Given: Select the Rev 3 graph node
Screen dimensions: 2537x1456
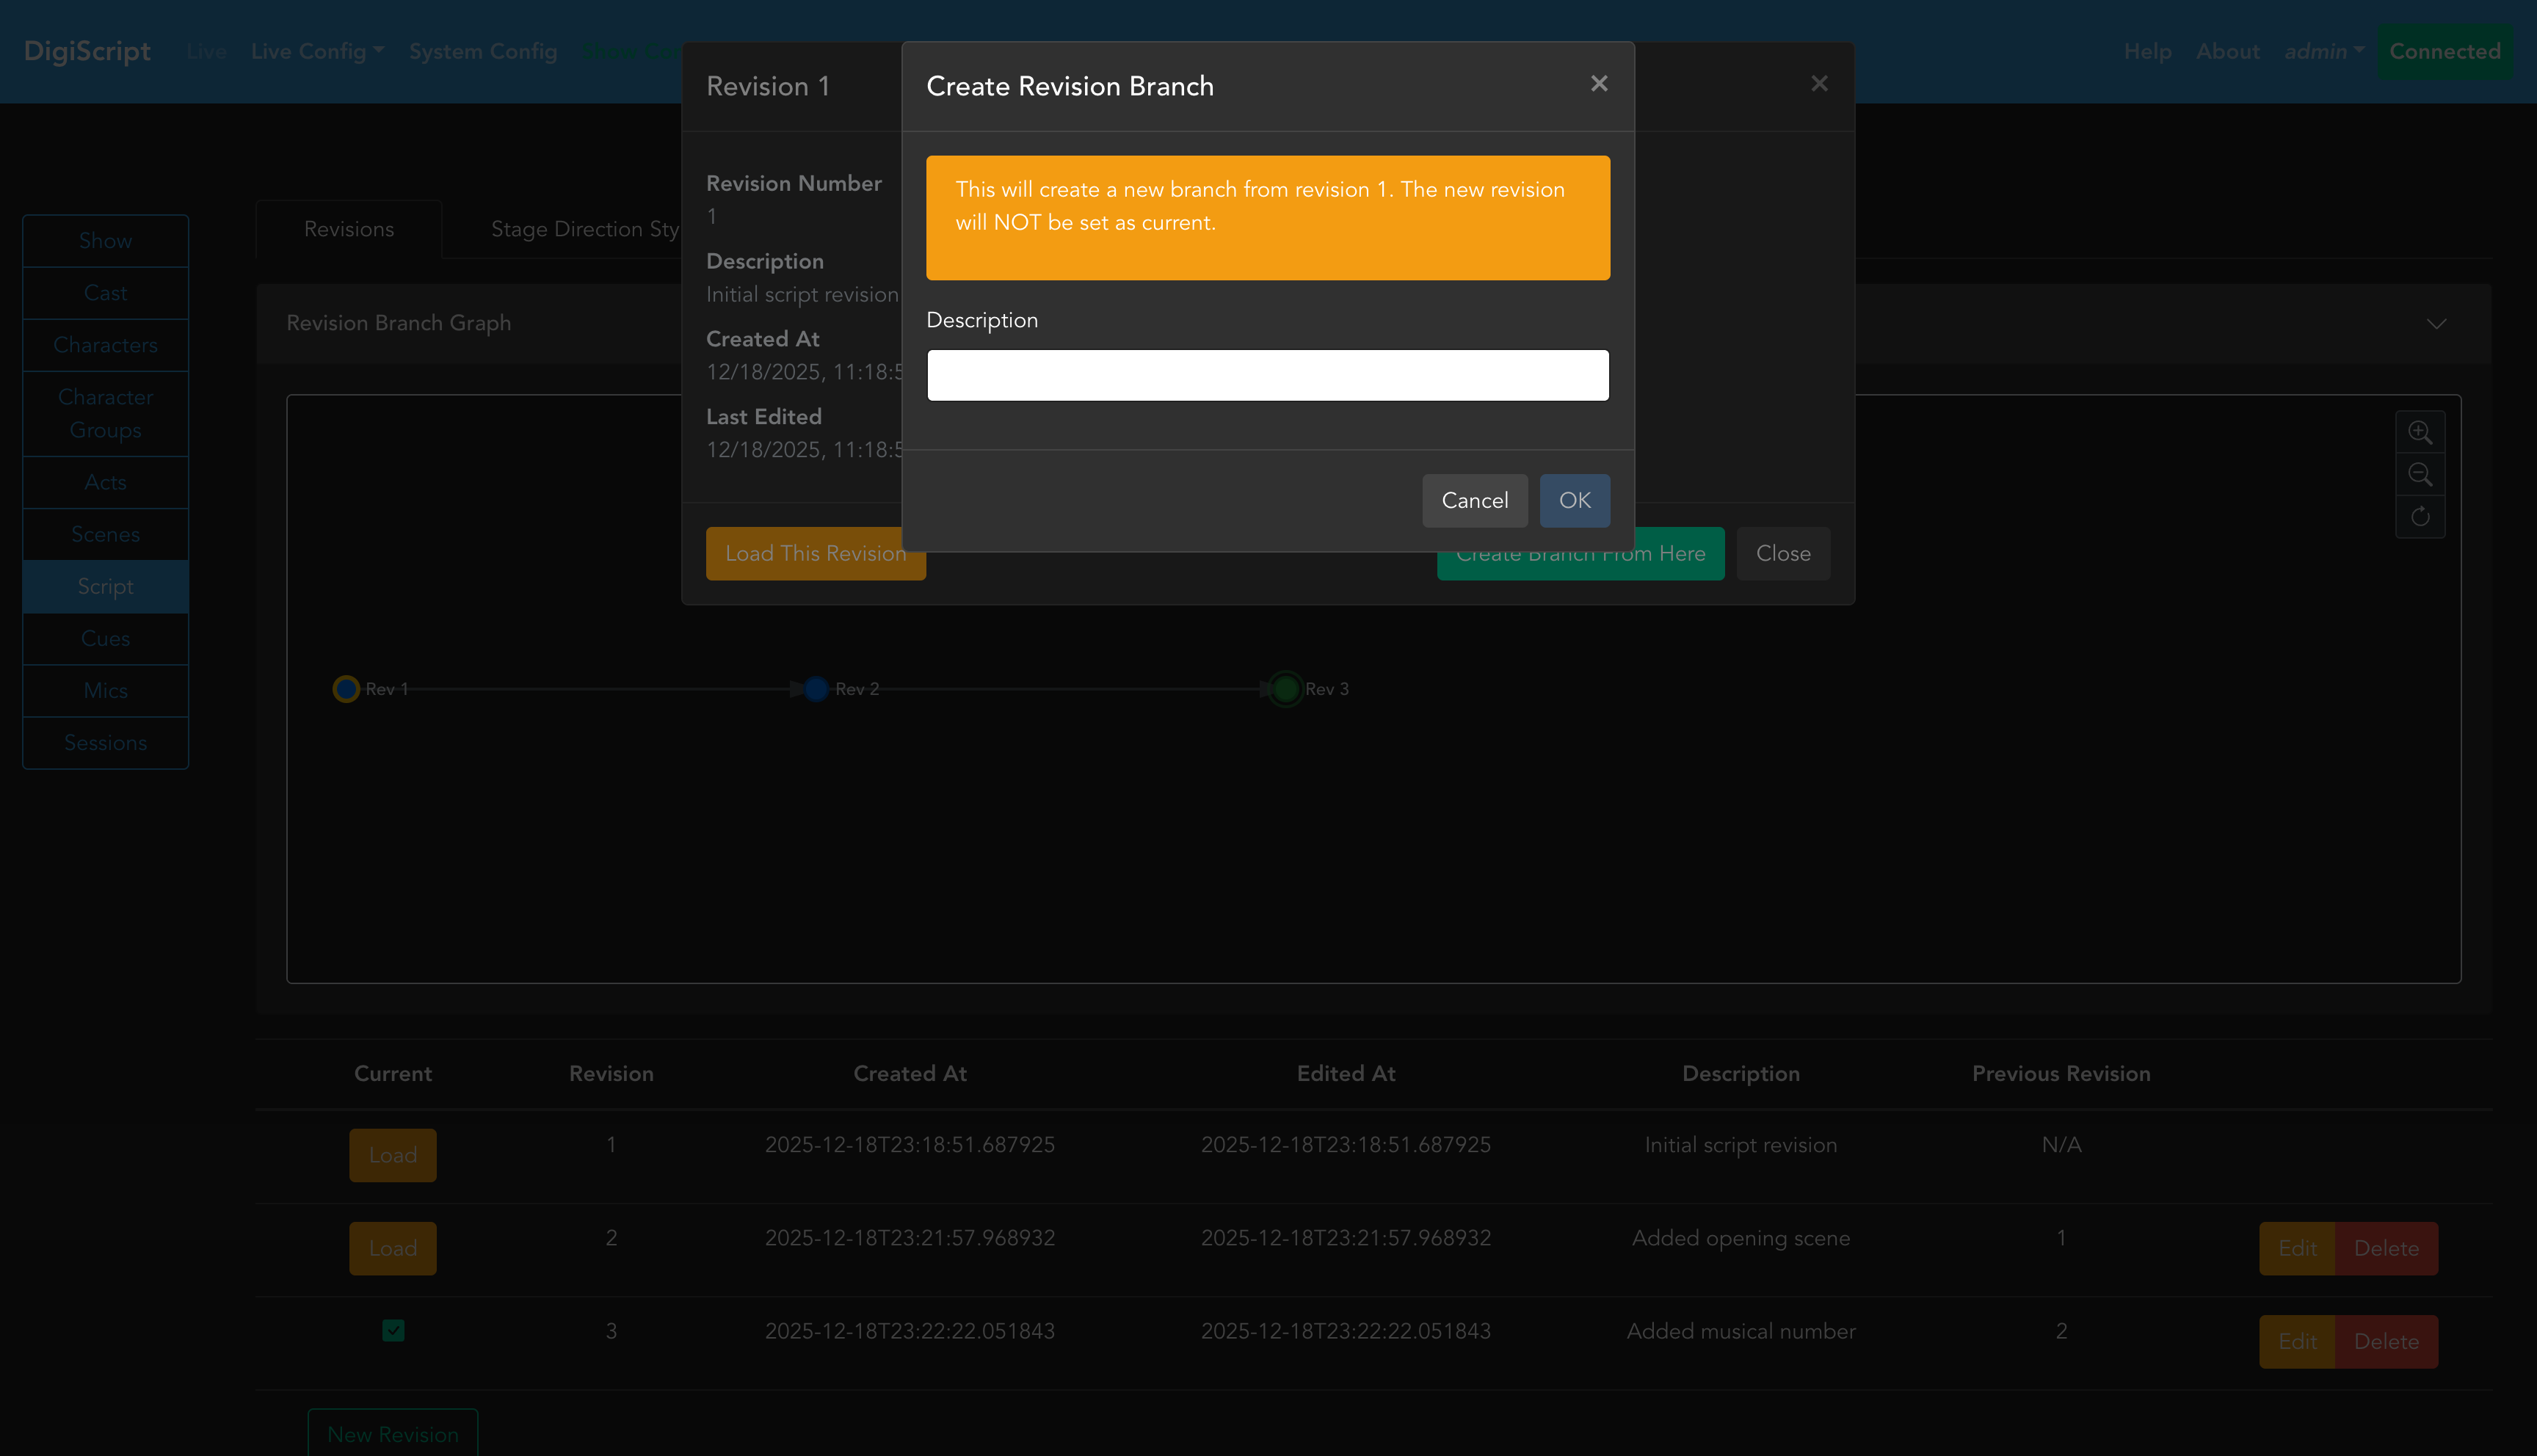Looking at the screenshot, I should click(1286, 689).
